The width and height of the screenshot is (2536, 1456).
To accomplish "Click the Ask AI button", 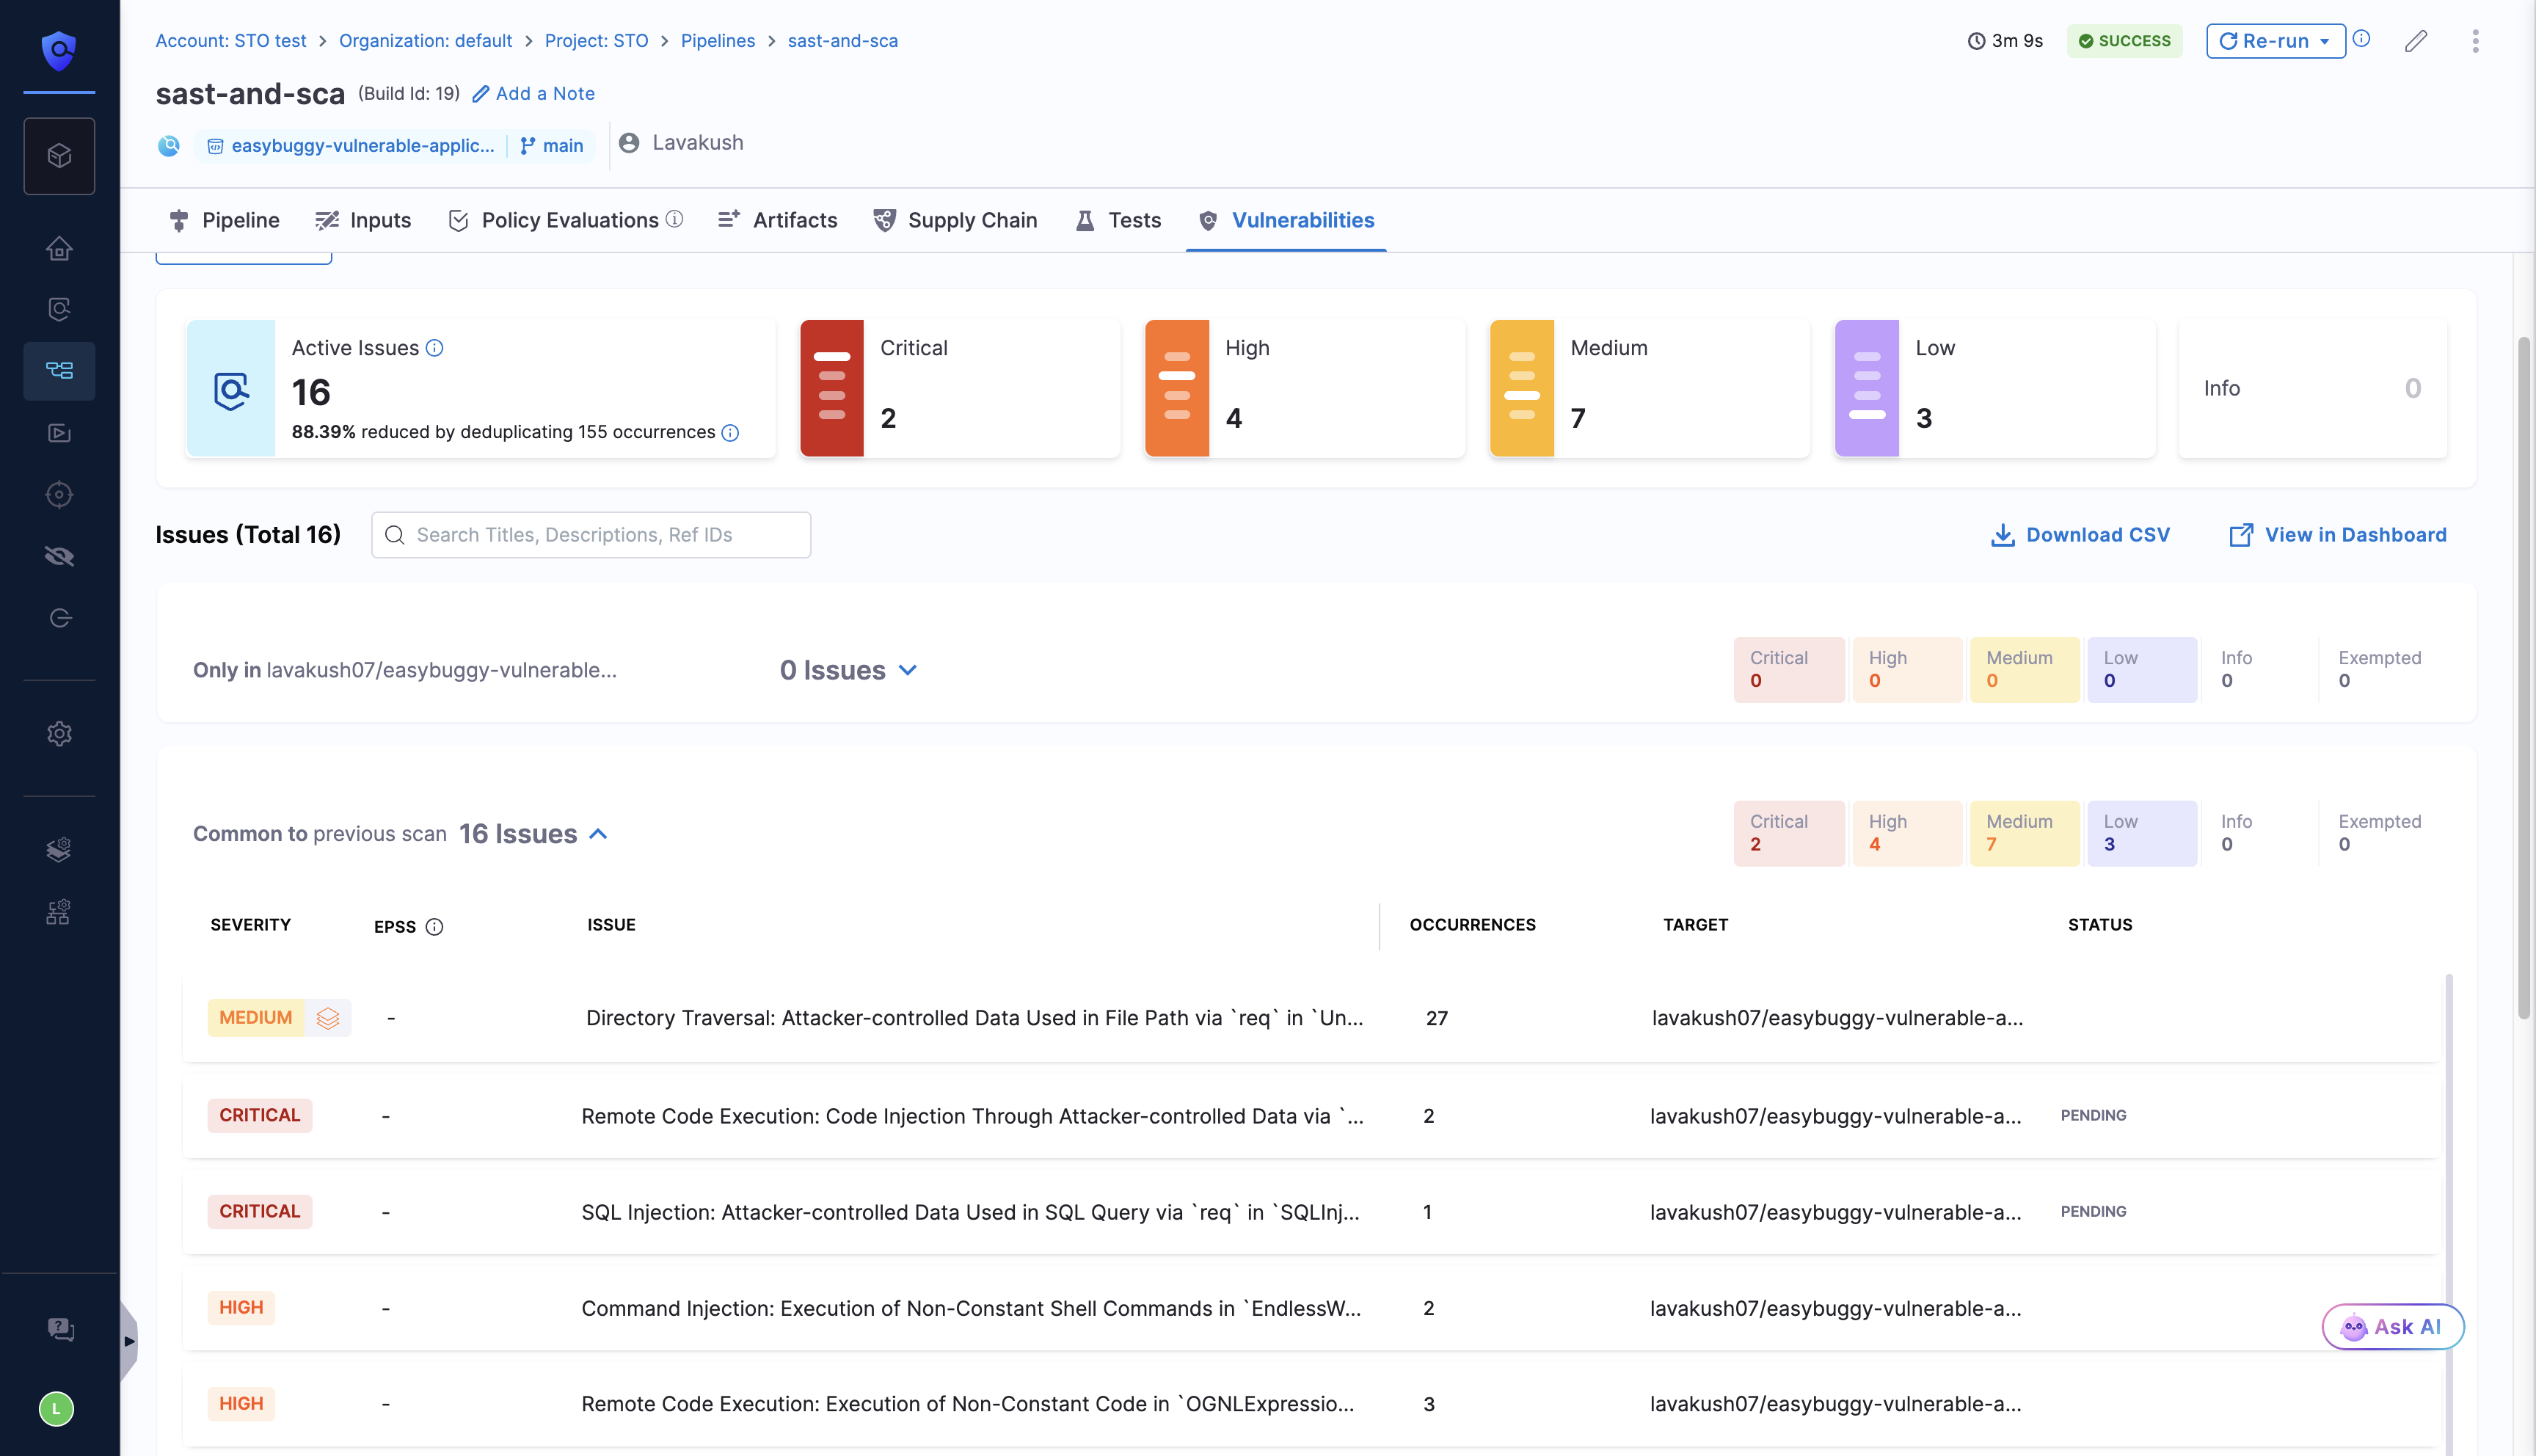I will [x=2392, y=1327].
